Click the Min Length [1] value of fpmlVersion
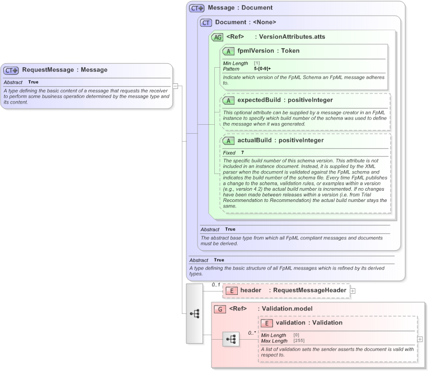The image size is (428, 371). (257, 63)
